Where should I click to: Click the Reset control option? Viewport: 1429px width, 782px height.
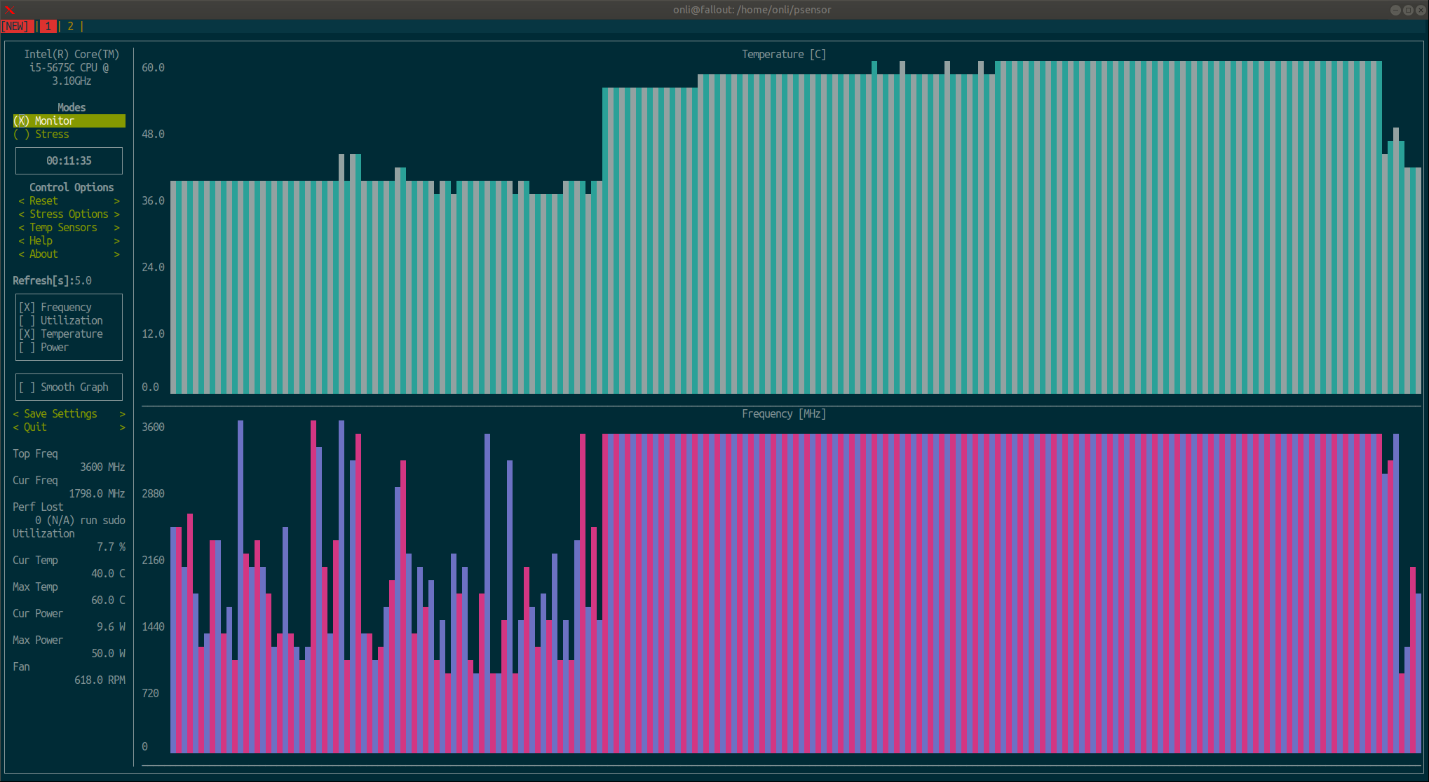click(69, 200)
